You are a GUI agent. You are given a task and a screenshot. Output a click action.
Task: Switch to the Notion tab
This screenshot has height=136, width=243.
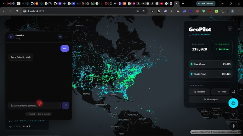coord(78,3)
